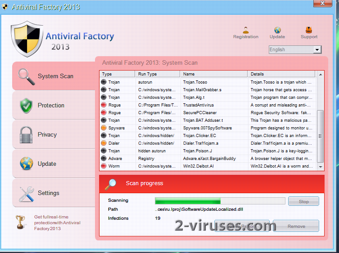Click the dark icon beside Adware.eXact.BargainBuddy

pyautogui.click(x=104, y=159)
